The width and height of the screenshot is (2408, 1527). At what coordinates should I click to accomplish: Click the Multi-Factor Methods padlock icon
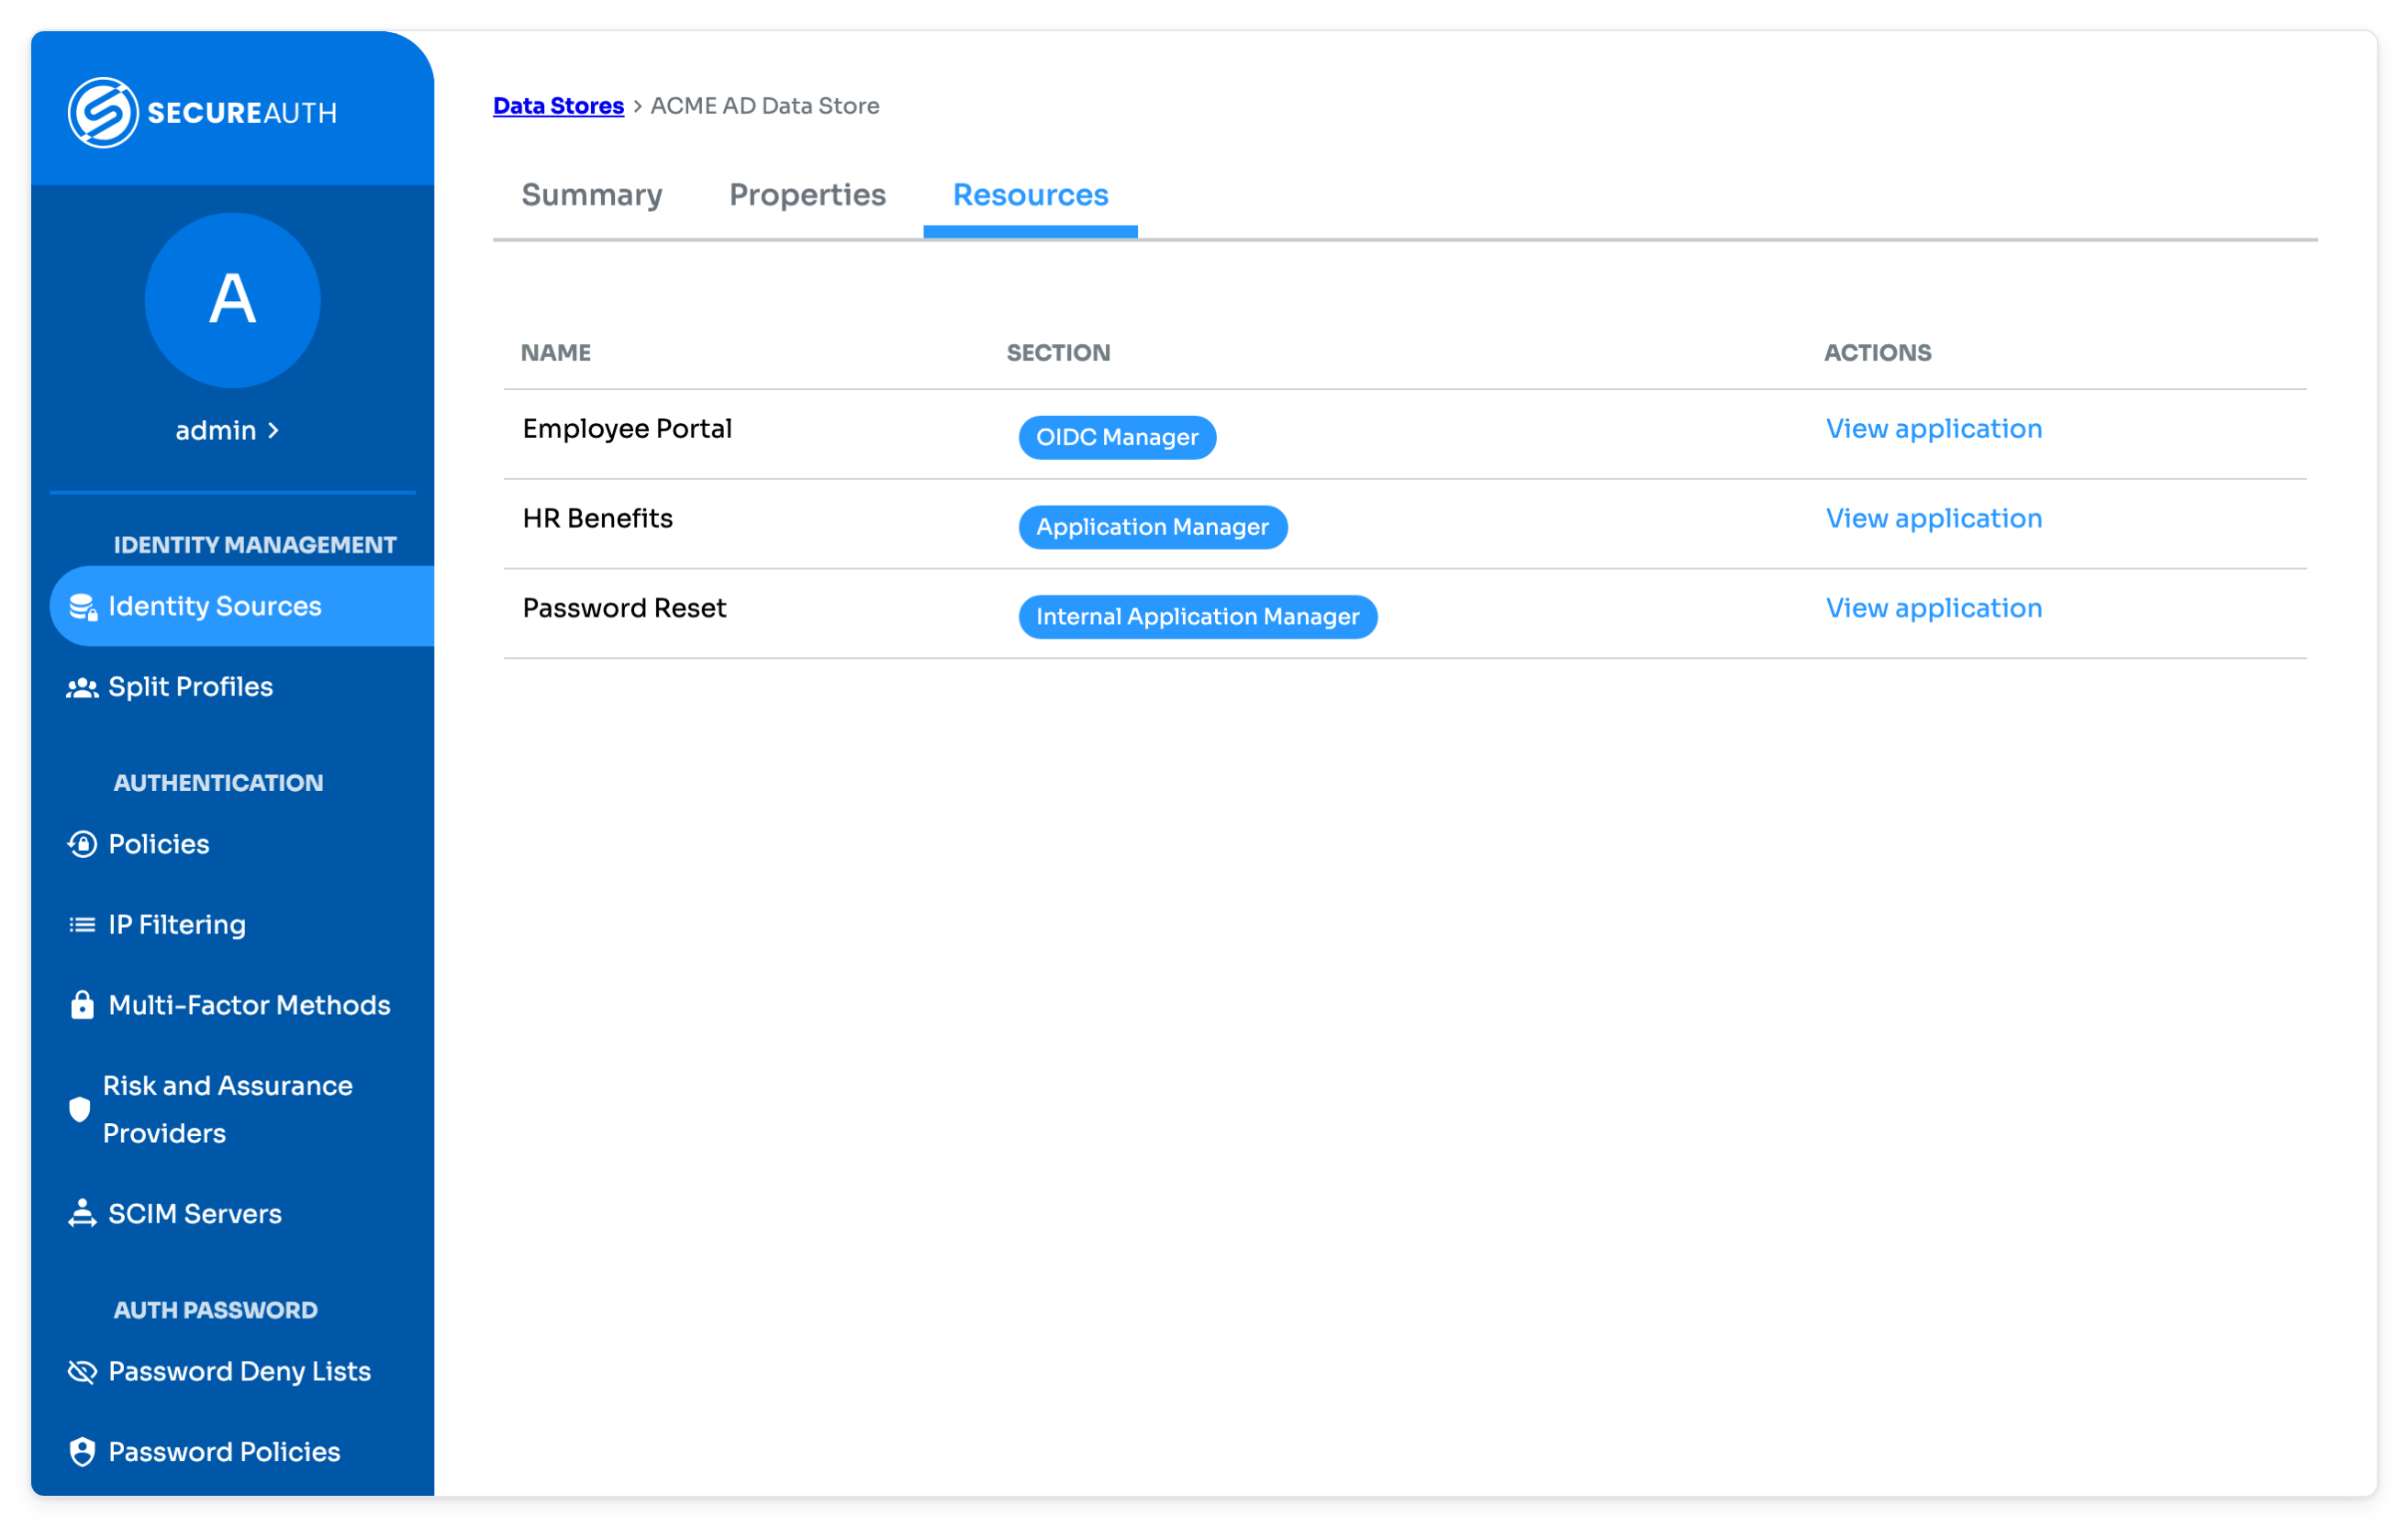(x=82, y=1005)
